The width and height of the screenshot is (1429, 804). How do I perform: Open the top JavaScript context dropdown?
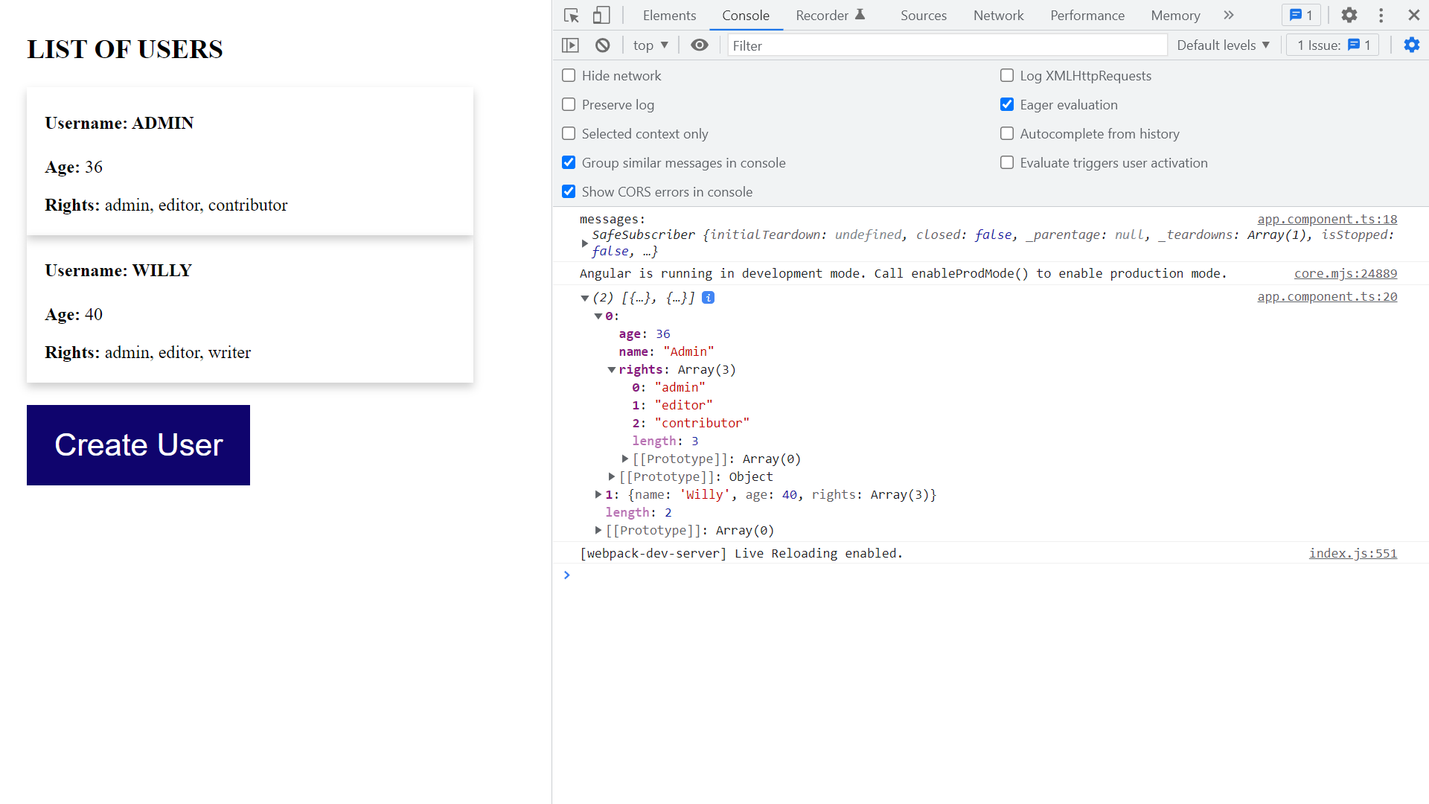[650, 45]
